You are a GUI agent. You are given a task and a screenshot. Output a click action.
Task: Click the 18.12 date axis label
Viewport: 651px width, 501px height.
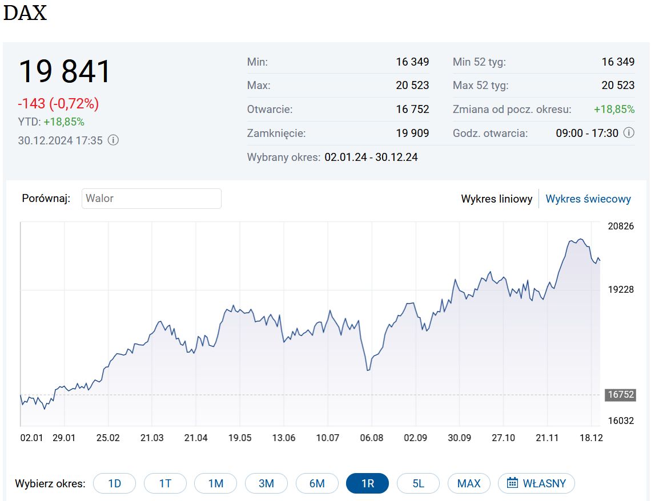[x=591, y=438]
